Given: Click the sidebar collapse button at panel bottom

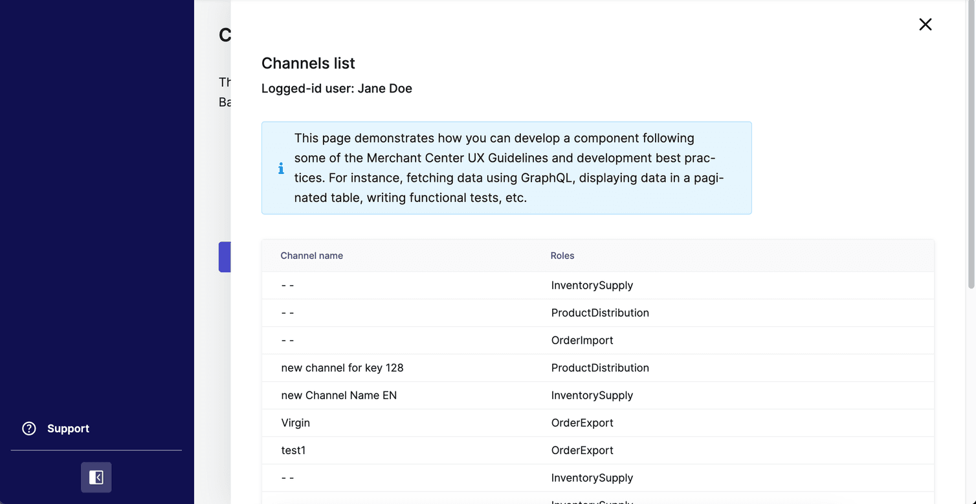Looking at the screenshot, I should click(x=96, y=477).
